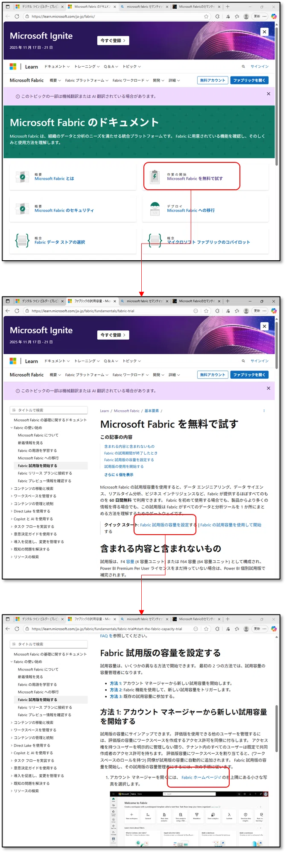Click 'Fabric ホームページ' link in capacity setup window

pos(201,777)
